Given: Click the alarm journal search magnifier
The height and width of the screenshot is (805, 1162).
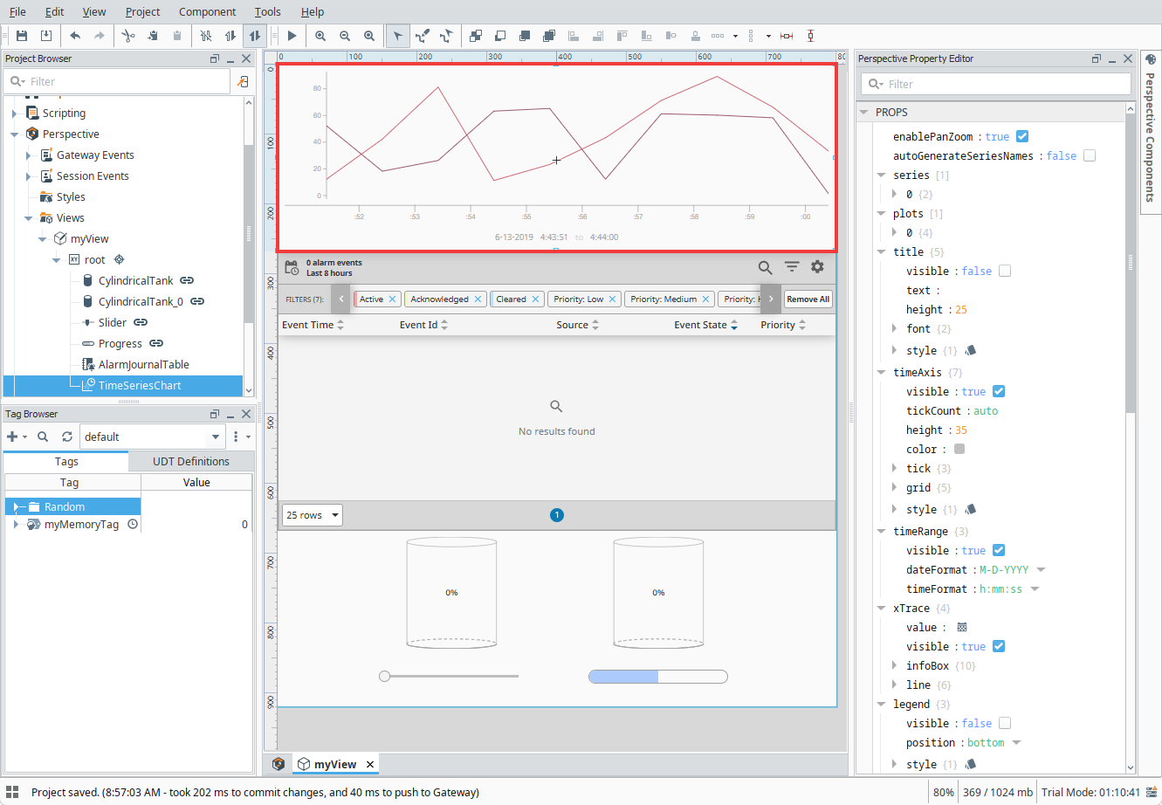Looking at the screenshot, I should [x=765, y=267].
